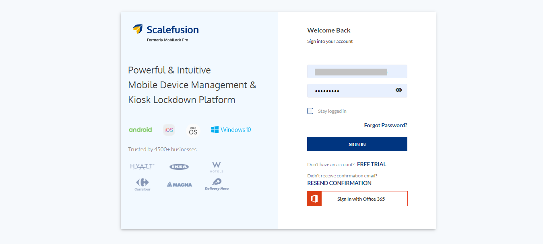Click the Windows 10 logo
The height and width of the screenshot is (244, 543).
[231, 130]
